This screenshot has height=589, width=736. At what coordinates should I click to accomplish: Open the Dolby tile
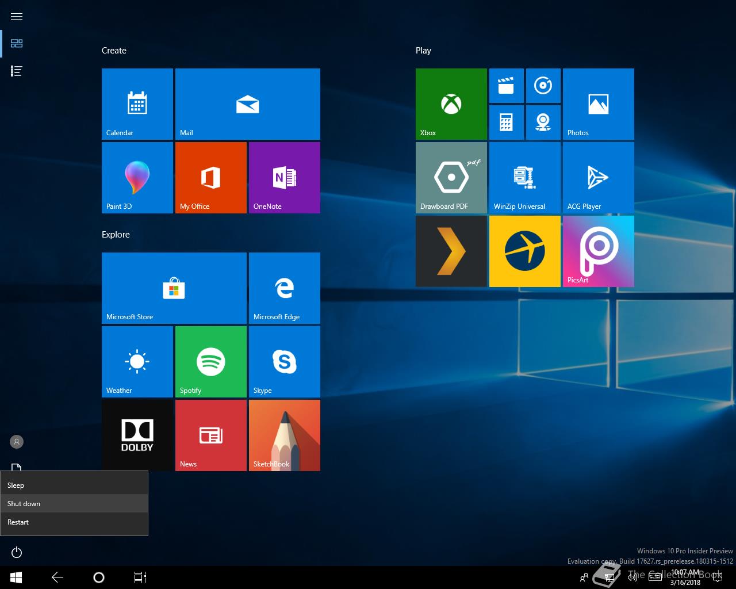[x=137, y=435]
